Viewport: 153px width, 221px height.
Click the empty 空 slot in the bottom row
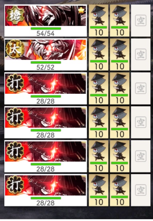pos(141,190)
